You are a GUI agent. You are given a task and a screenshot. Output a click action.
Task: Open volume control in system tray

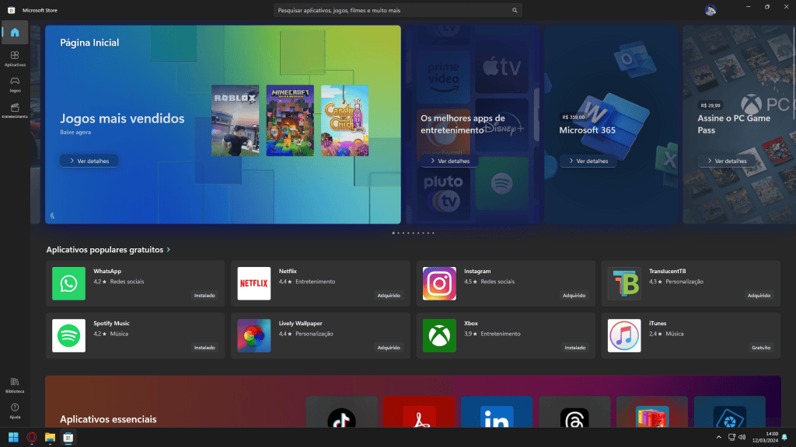coord(742,438)
